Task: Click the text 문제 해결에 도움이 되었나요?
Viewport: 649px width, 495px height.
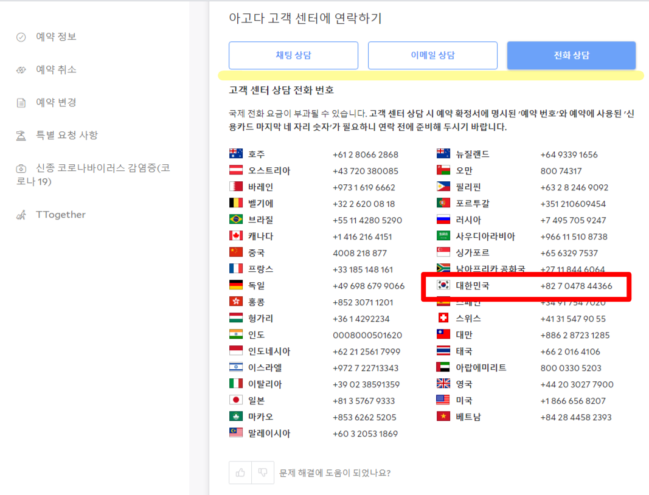Action: (x=335, y=472)
